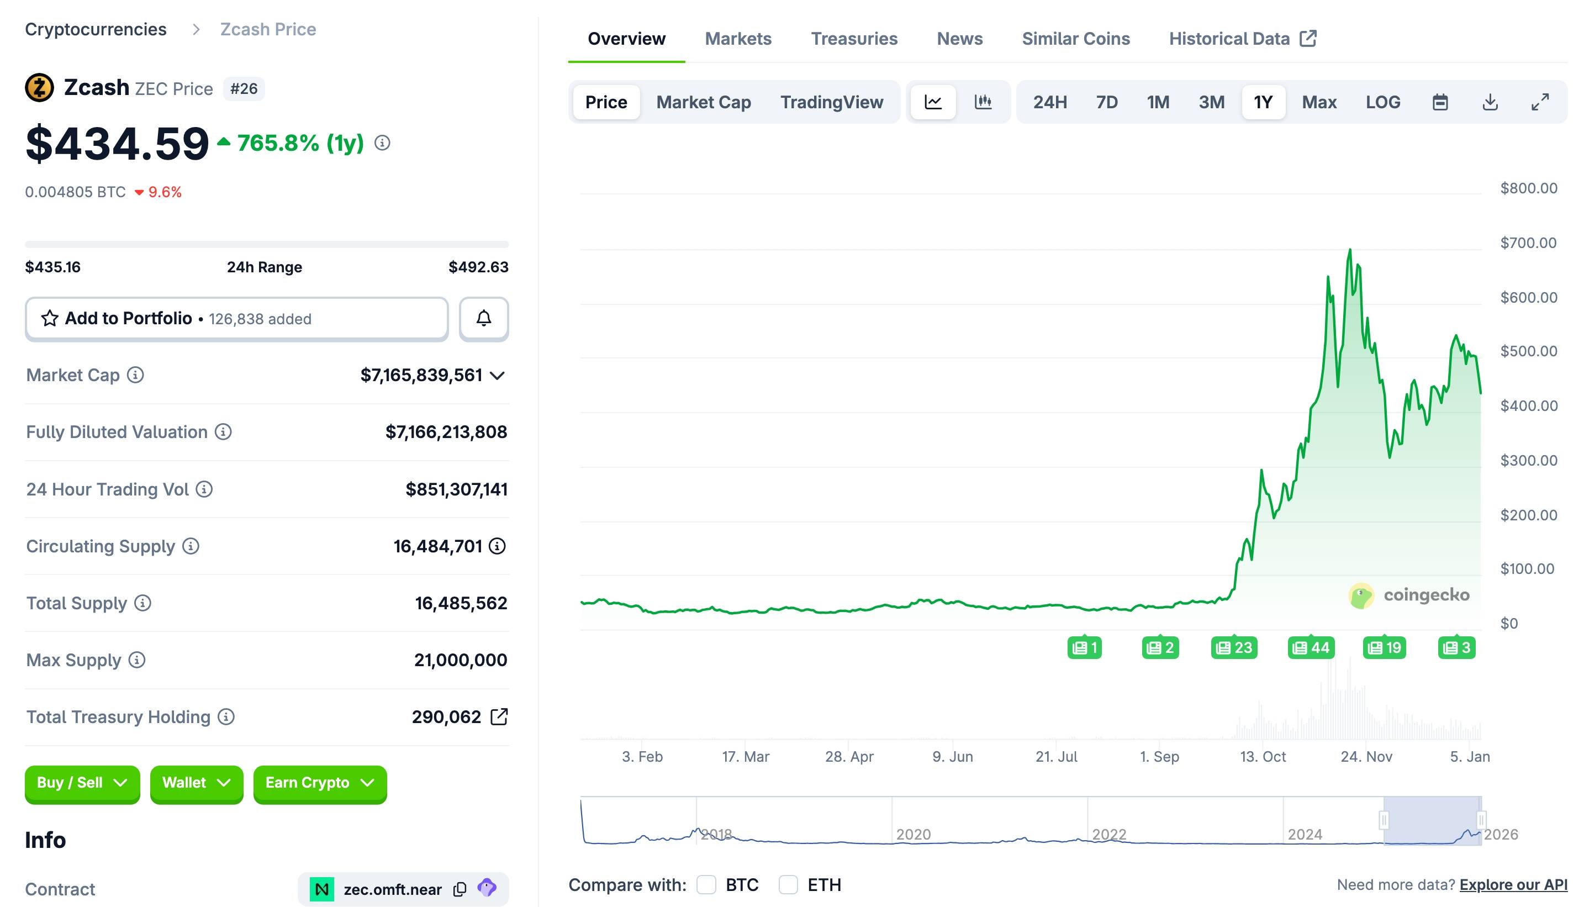Viewport: 1584px width, 907px height.
Task: Toggle LOG scale on chart
Action: pyautogui.click(x=1382, y=102)
